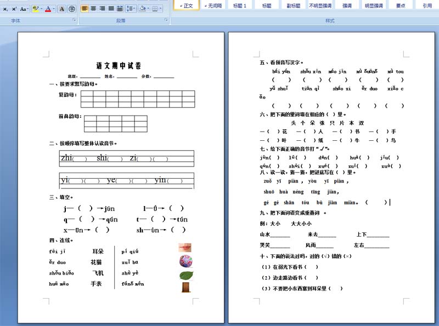Image resolution: width=439 pixels, height=326 pixels.
Task: Apply the 标题 style
Action: tap(267, 5)
